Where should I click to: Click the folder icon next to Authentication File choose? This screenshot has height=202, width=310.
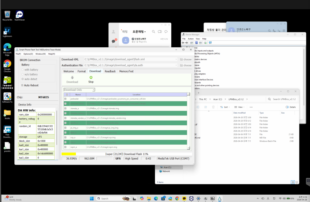point(181,65)
